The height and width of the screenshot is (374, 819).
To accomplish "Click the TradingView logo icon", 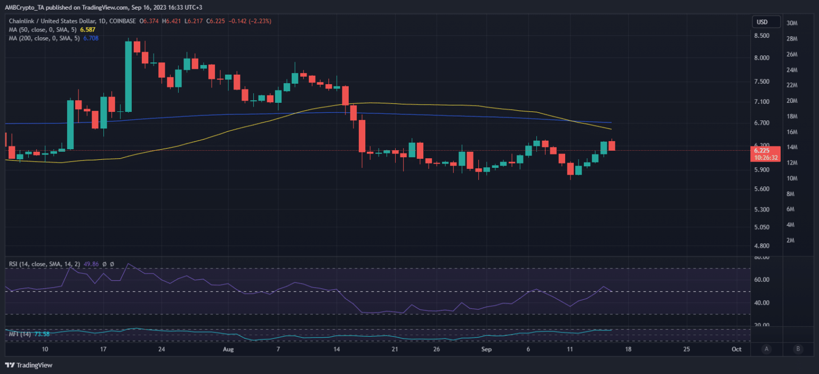I will pyautogui.click(x=10, y=365).
